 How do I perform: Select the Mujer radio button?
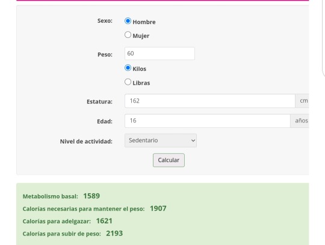click(x=128, y=35)
